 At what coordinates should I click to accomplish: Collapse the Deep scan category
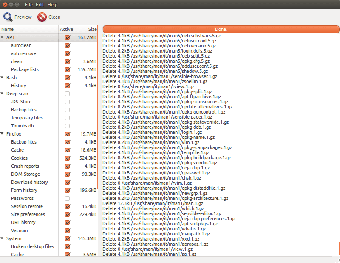(x=2, y=94)
